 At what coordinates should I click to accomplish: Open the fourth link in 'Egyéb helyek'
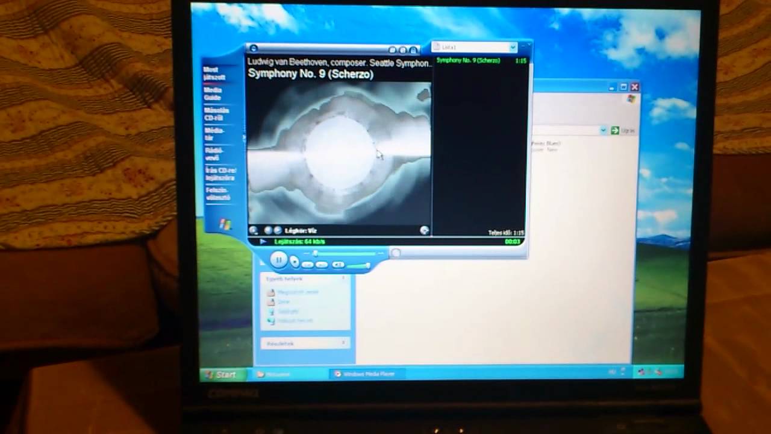click(295, 321)
